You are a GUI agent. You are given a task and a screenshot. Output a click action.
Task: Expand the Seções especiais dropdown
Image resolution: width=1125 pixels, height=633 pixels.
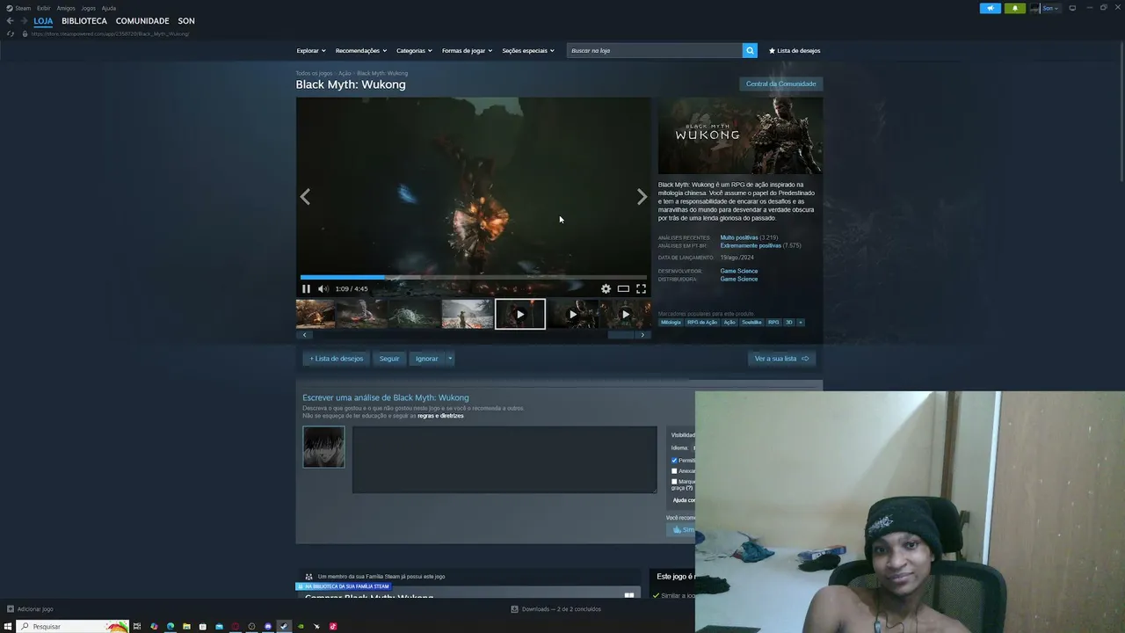528,50
